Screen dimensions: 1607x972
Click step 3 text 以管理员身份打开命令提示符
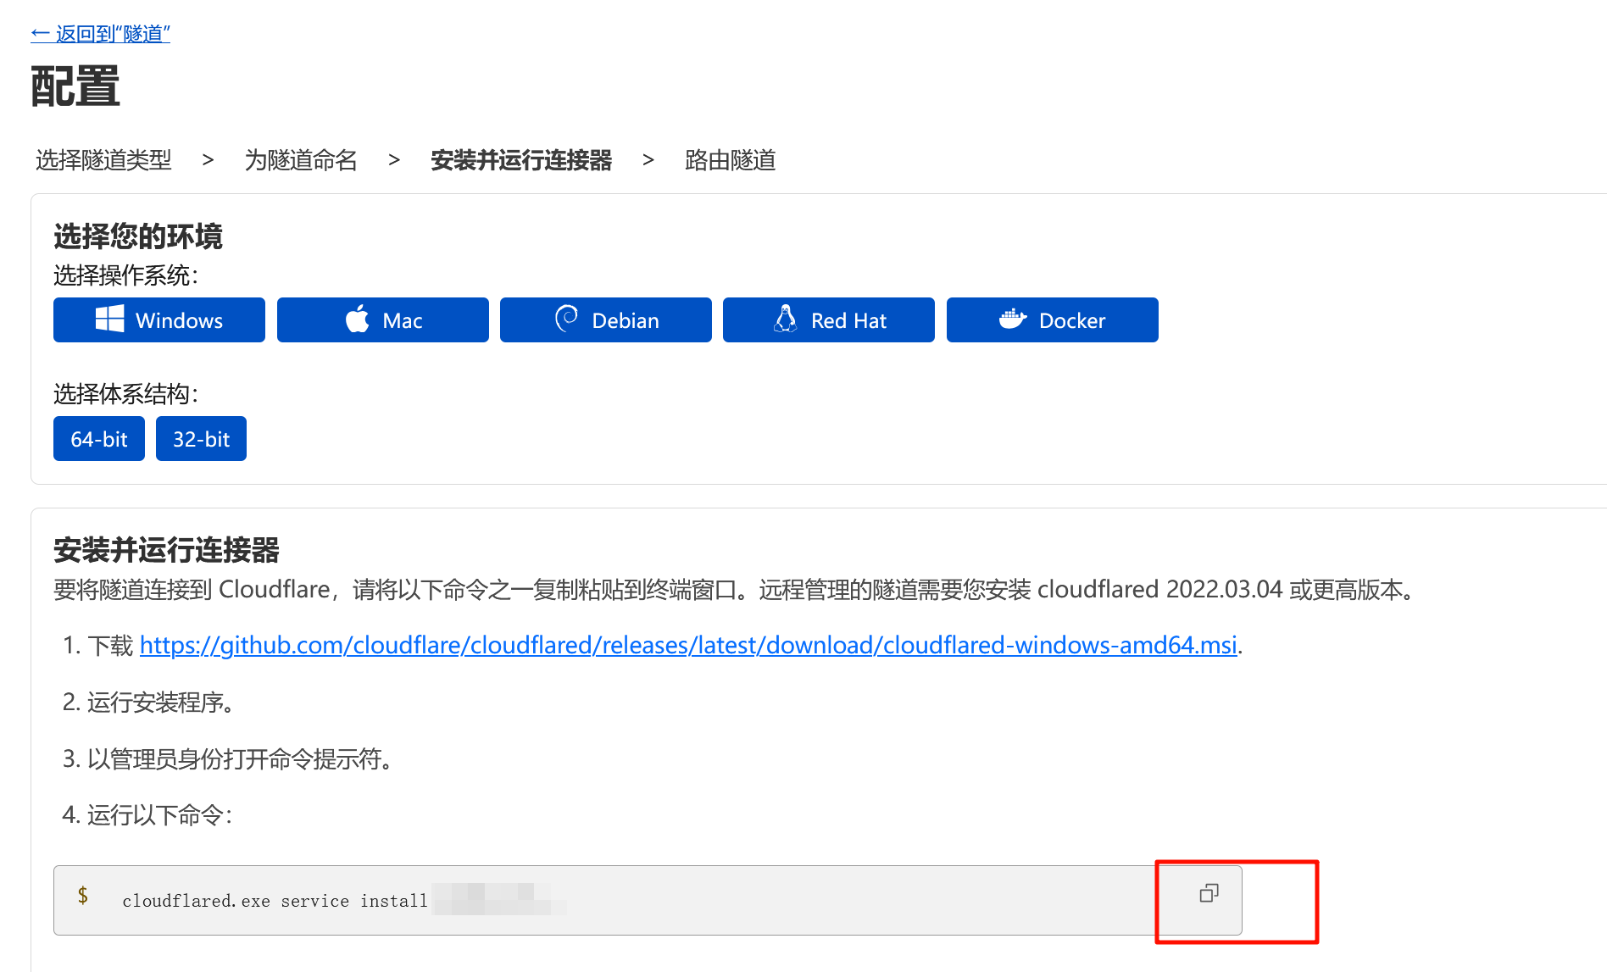(241, 759)
